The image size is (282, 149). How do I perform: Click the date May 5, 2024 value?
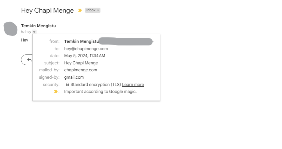(84, 56)
